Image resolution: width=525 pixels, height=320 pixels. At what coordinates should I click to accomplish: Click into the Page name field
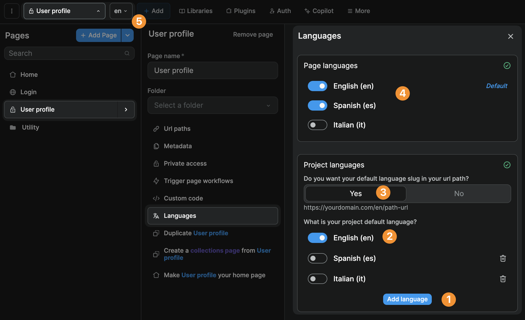click(213, 70)
